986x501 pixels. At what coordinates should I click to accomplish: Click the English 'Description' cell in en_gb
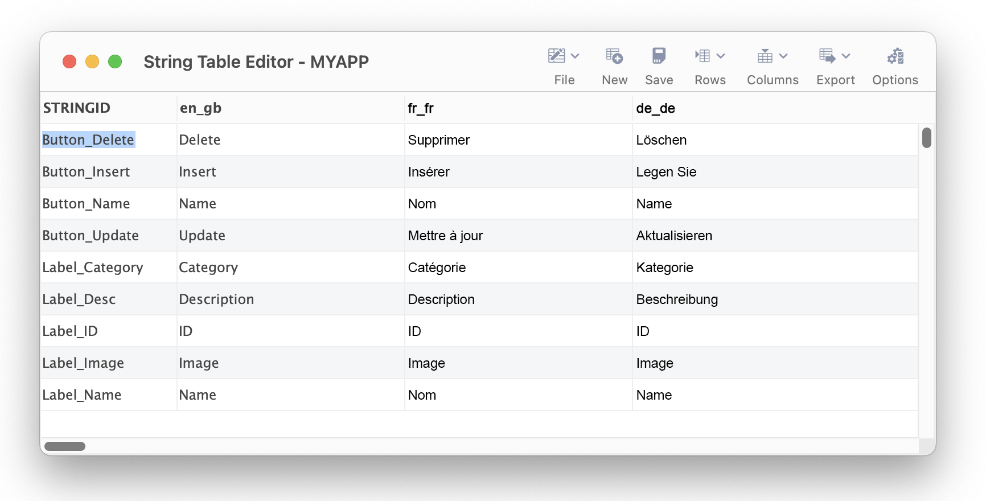click(291, 299)
